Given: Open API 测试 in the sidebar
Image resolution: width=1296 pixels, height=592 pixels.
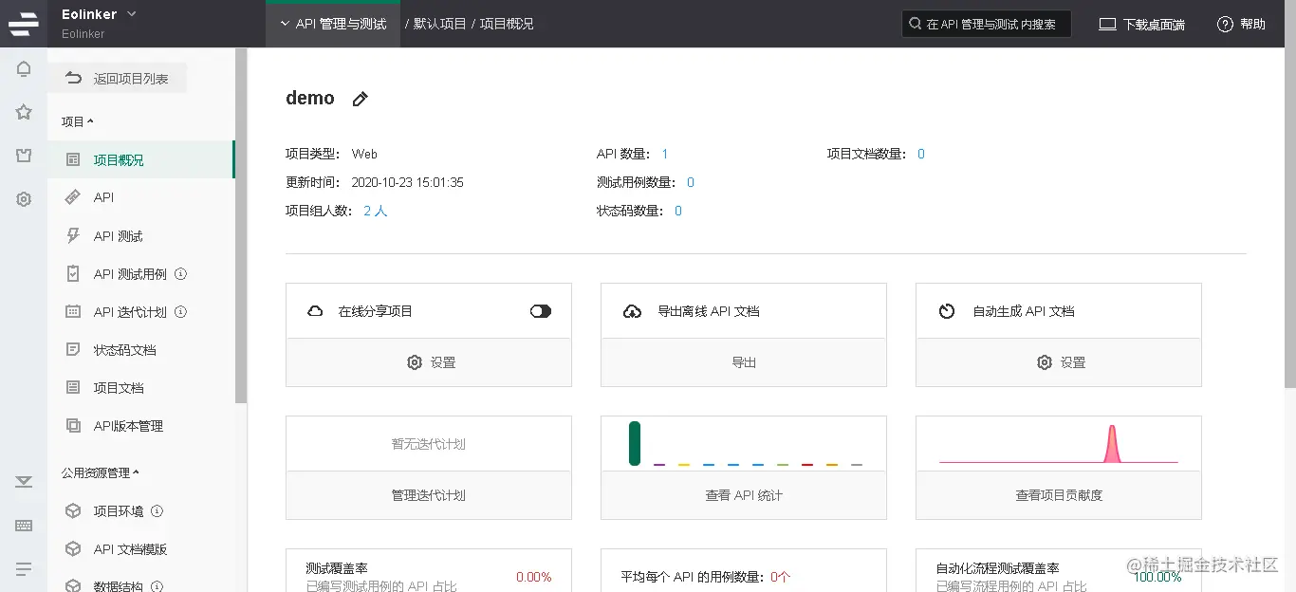Looking at the screenshot, I should [140, 236].
